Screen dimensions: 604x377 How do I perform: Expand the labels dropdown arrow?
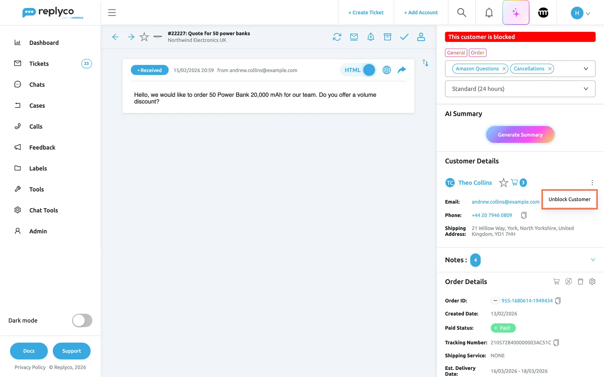pyautogui.click(x=586, y=69)
